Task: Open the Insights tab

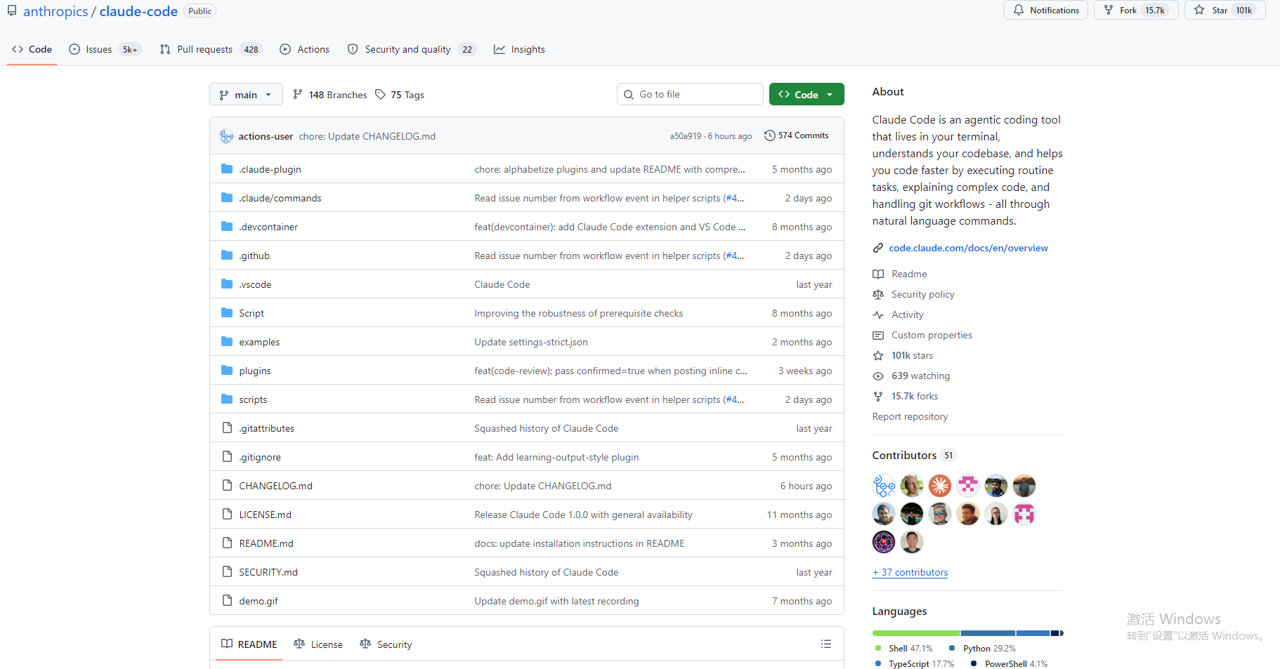Action: click(x=519, y=49)
